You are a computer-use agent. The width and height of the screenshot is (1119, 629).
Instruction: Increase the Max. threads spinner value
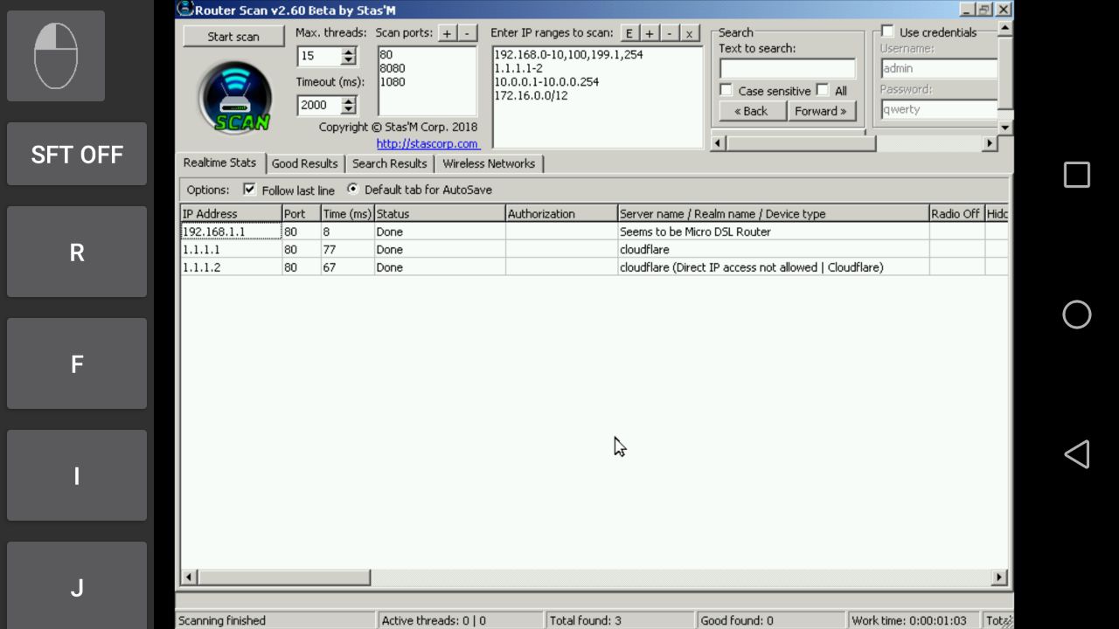pyautogui.click(x=349, y=52)
